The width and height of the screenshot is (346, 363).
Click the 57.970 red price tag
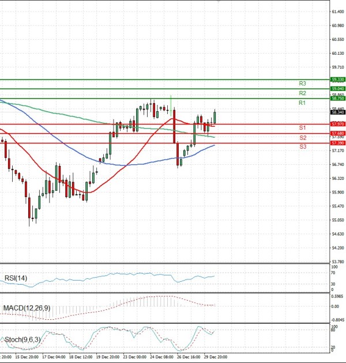pyautogui.click(x=338, y=124)
